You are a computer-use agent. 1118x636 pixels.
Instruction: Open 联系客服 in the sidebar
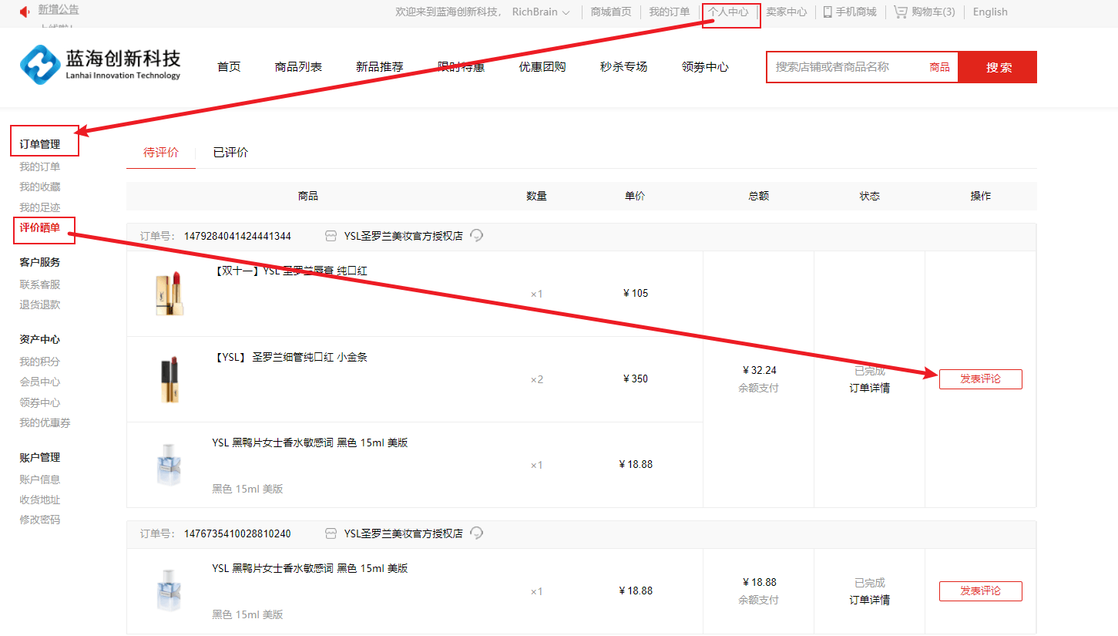[39, 284]
